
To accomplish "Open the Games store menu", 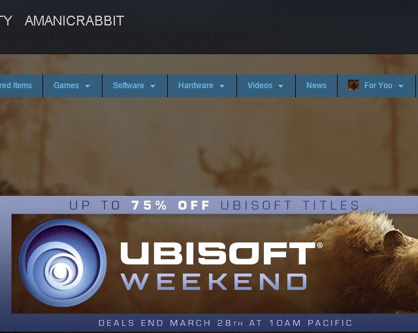I will 72,86.
